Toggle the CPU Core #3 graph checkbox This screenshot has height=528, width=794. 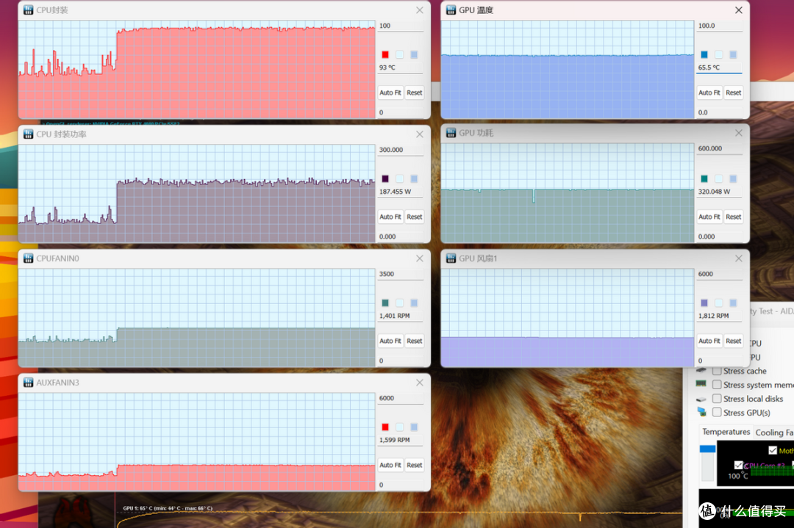(x=738, y=465)
